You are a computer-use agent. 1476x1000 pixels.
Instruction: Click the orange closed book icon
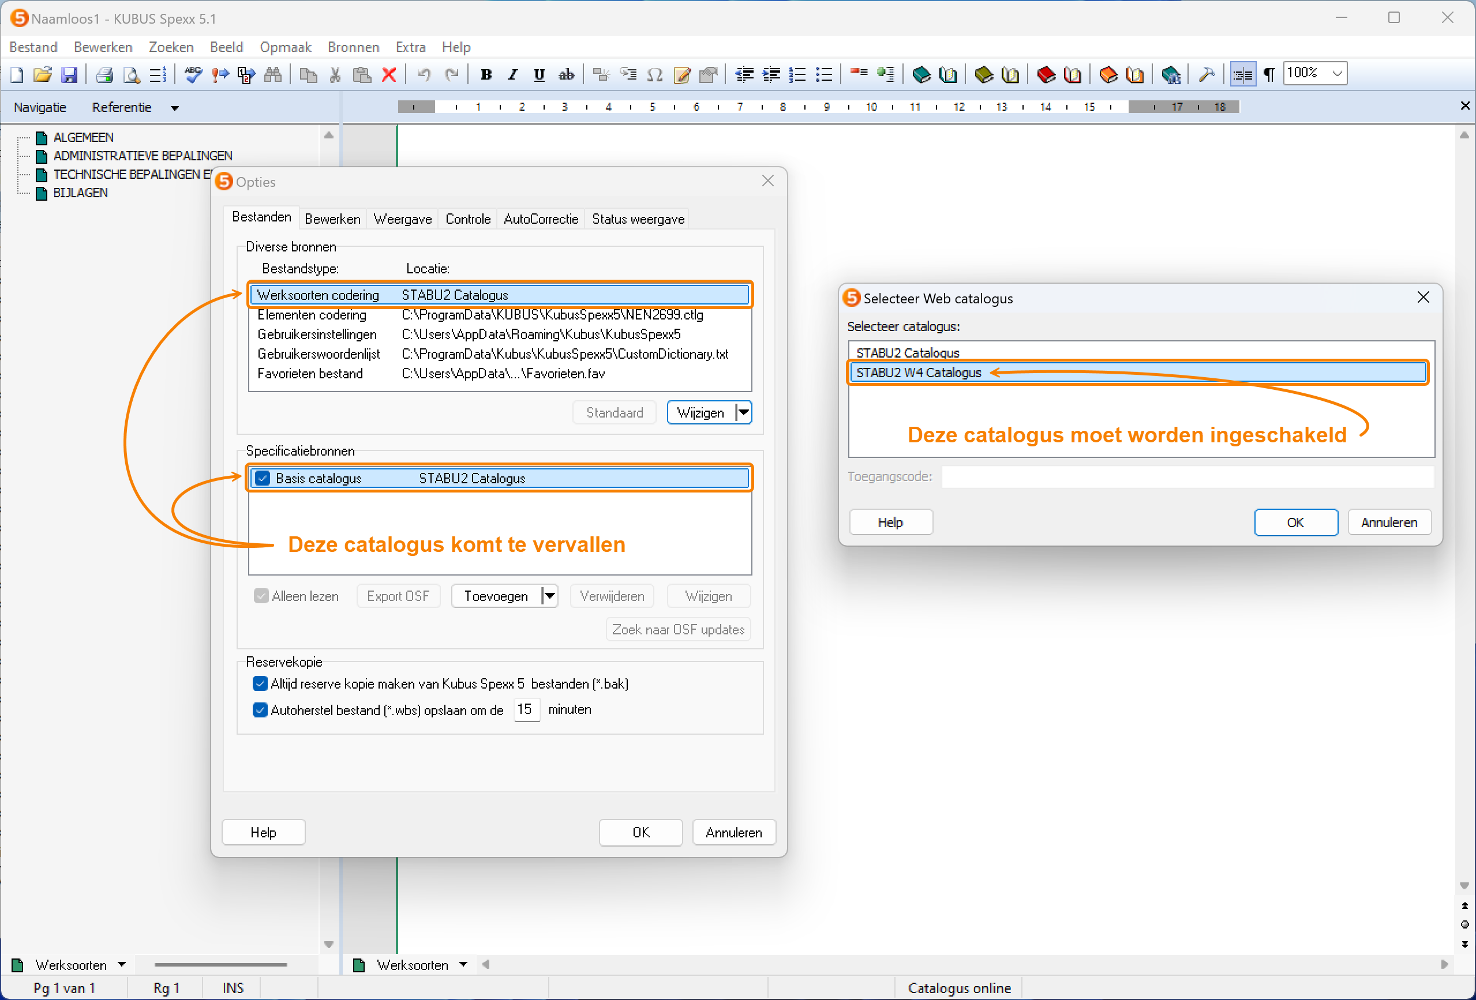[x=1108, y=75]
